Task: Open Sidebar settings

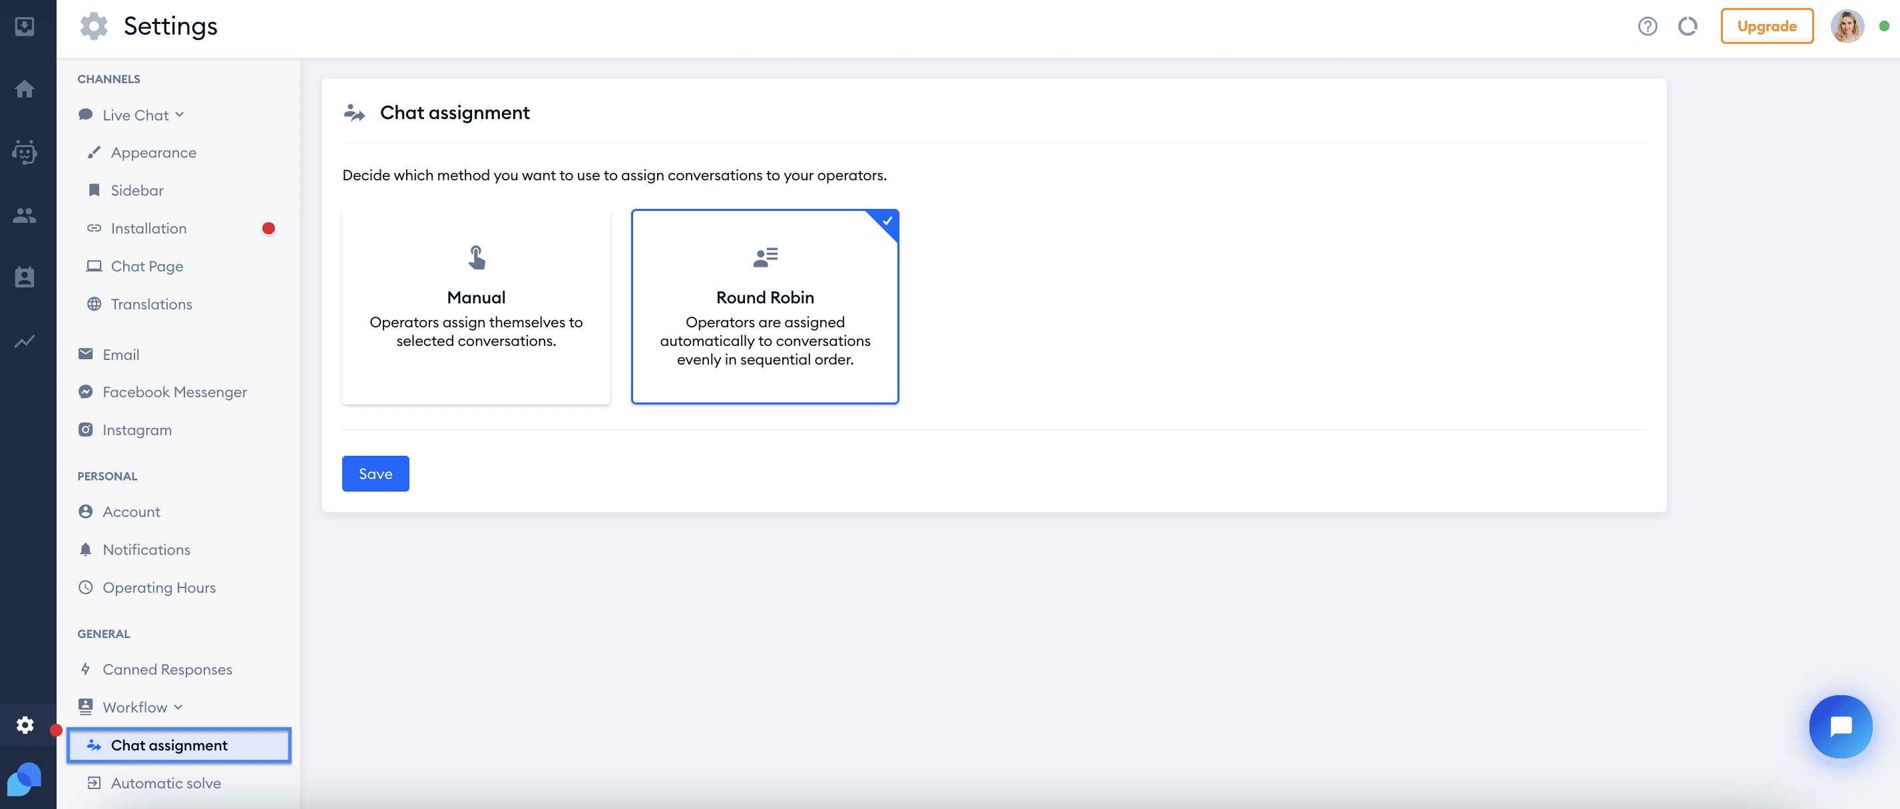Action: [137, 191]
